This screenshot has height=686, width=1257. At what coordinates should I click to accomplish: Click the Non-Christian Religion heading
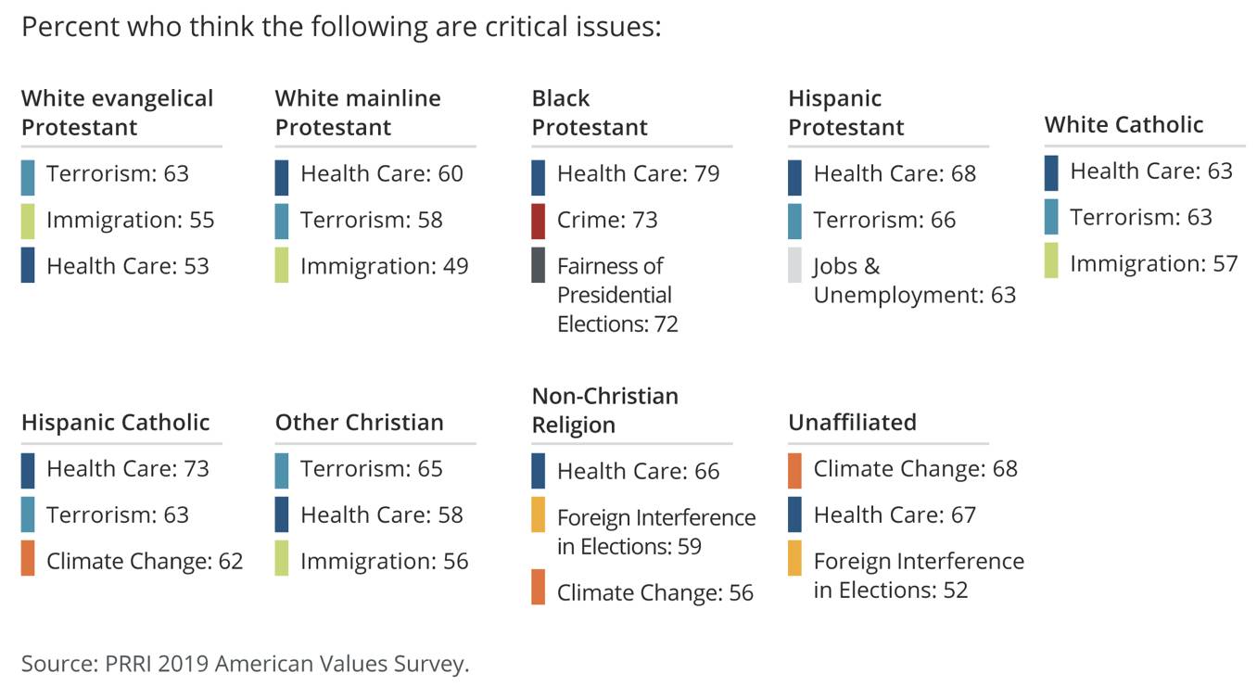tap(605, 410)
